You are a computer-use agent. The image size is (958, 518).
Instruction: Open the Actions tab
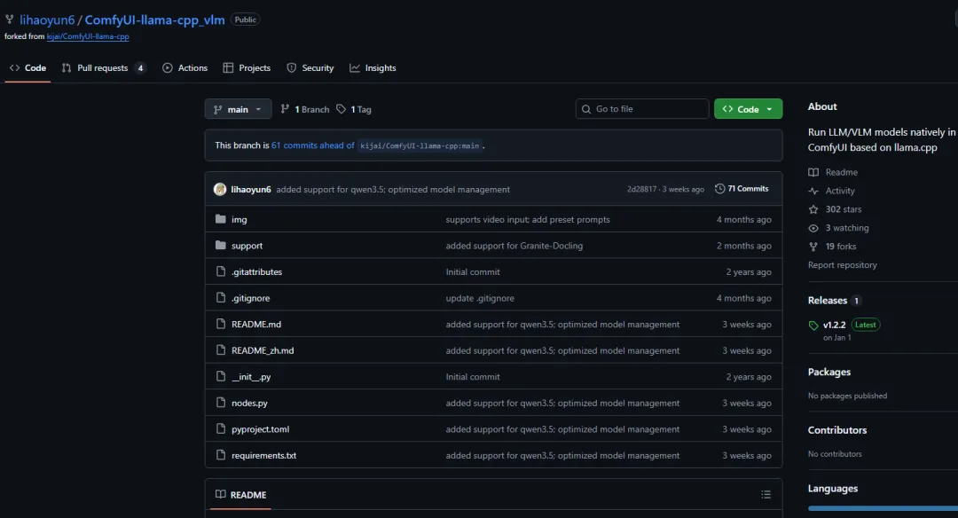[x=185, y=67]
